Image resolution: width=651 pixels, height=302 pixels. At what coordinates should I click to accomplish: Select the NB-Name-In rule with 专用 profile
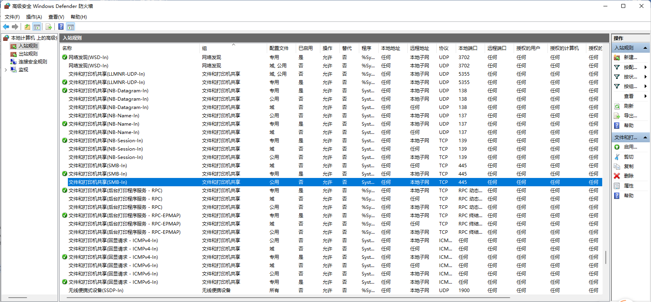pos(331,124)
